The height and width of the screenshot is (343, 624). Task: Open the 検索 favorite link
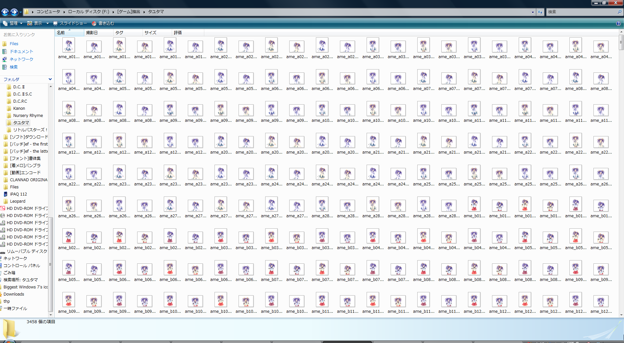14,67
